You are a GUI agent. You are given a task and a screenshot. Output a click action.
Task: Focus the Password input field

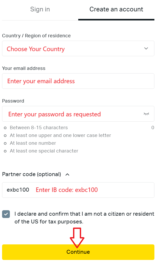point(78,114)
